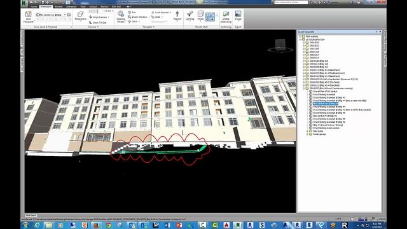407x229 pixels.
Task: Open the Render ribbon tab
Action: [x=104, y=6]
